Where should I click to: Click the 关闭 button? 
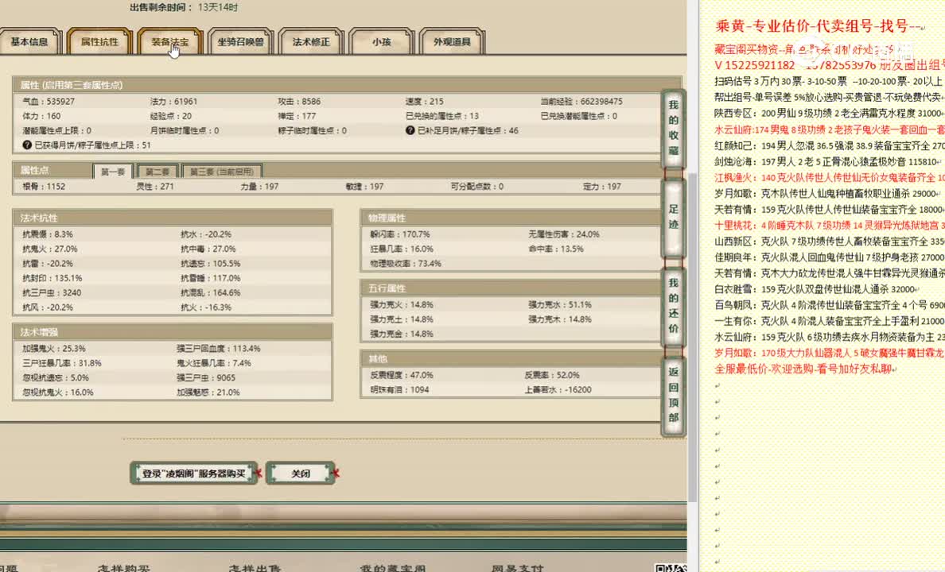[300, 473]
